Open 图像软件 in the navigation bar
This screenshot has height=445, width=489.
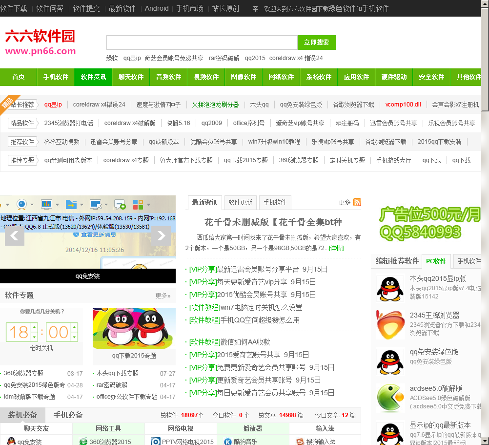(244, 77)
